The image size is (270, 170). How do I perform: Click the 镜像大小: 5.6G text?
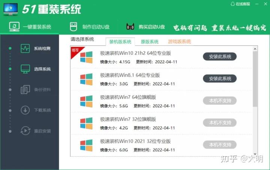click(x=114, y=106)
